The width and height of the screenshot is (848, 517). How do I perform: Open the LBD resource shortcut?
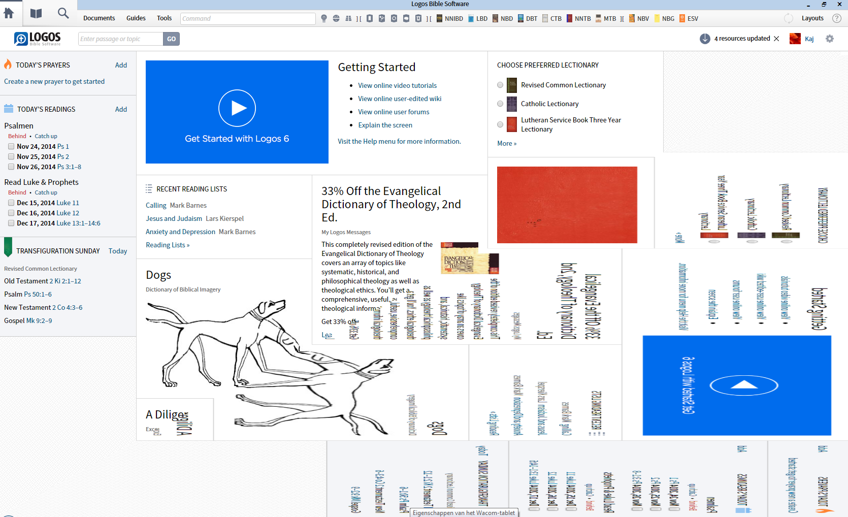[x=478, y=18]
